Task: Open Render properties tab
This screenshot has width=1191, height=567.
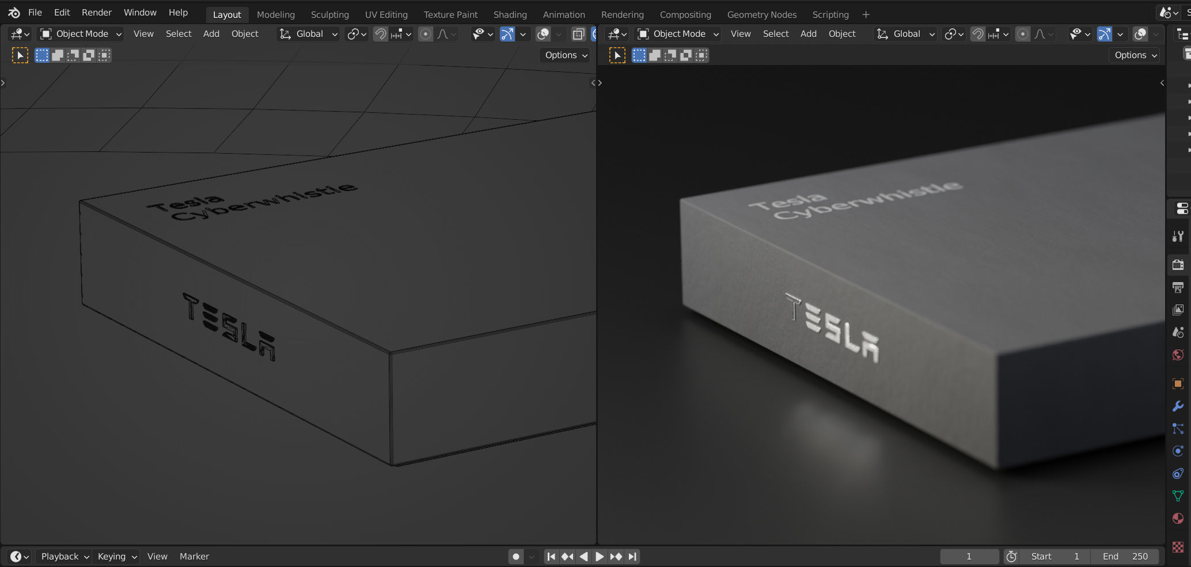Action: pyautogui.click(x=1178, y=265)
